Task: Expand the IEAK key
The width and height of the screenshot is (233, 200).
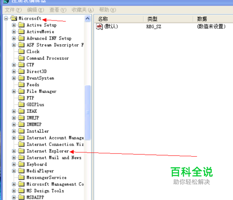Action: point(14,111)
